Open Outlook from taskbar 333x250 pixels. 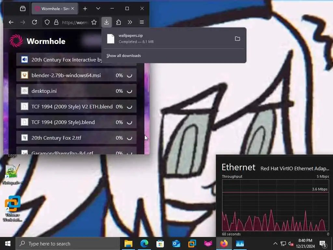pyautogui.click(x=176, y=243)
